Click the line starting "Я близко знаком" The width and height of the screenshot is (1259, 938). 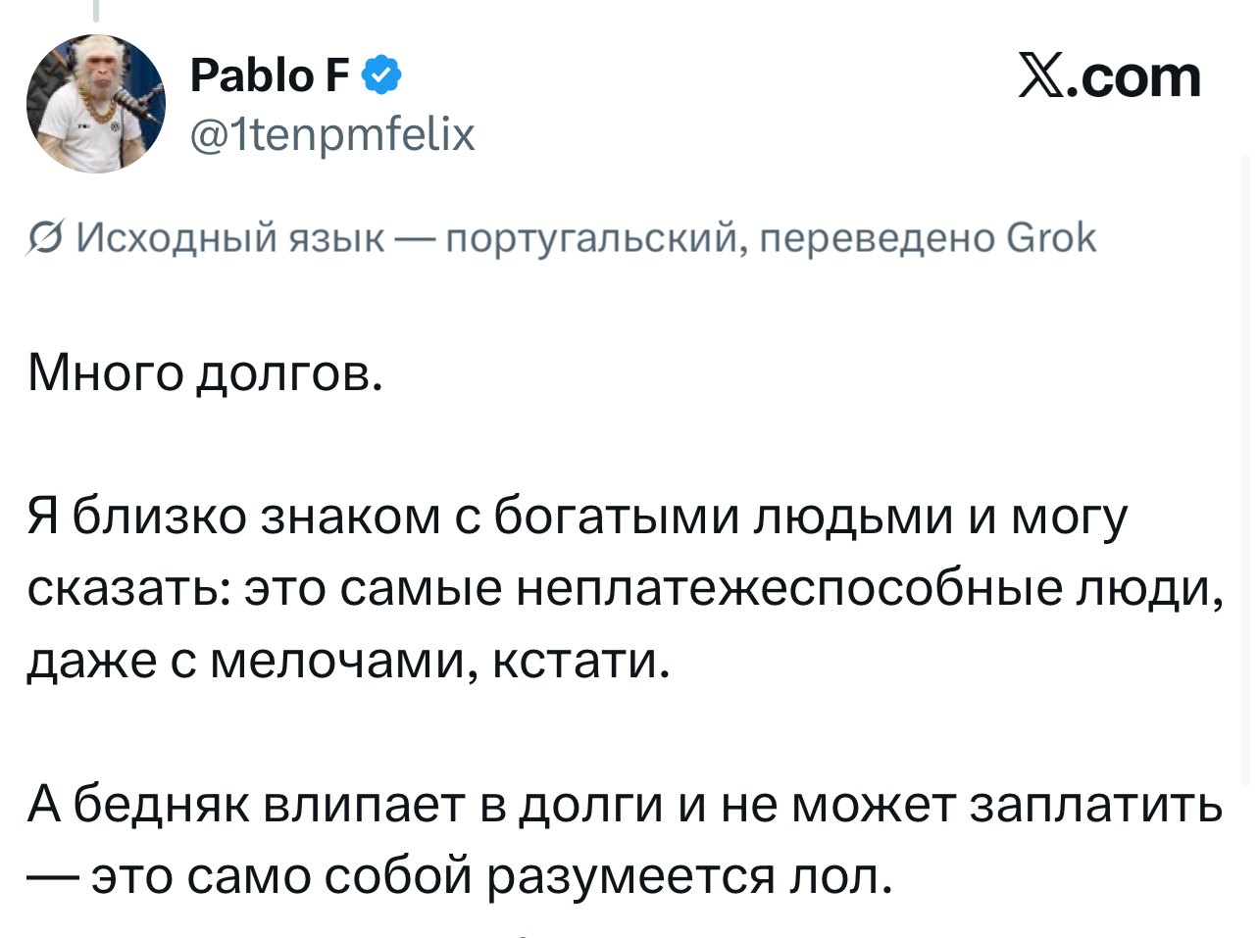[578, 517]
